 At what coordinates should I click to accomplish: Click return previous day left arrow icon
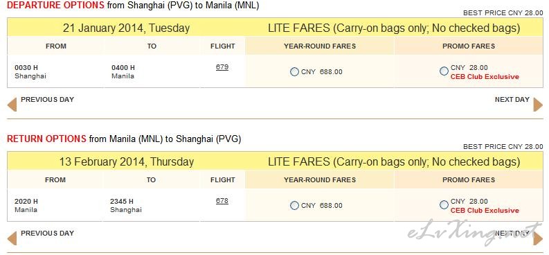coord(12,238)
